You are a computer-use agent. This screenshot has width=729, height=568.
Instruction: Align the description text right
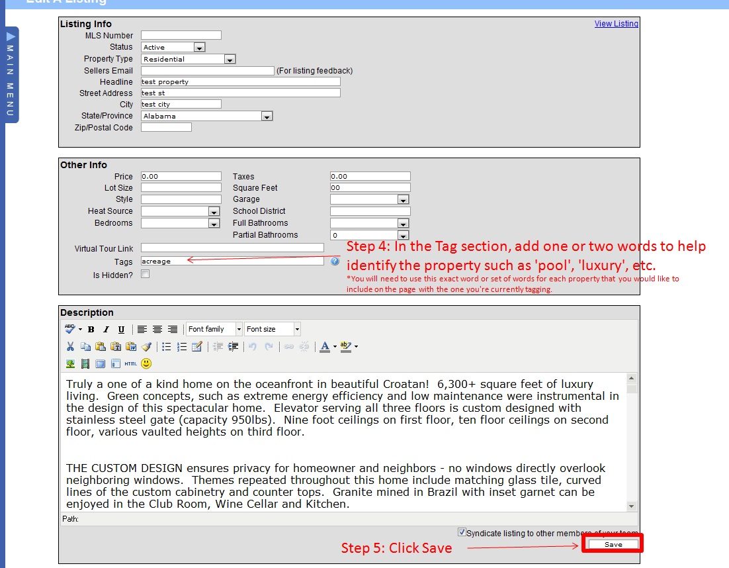(172, 330)
